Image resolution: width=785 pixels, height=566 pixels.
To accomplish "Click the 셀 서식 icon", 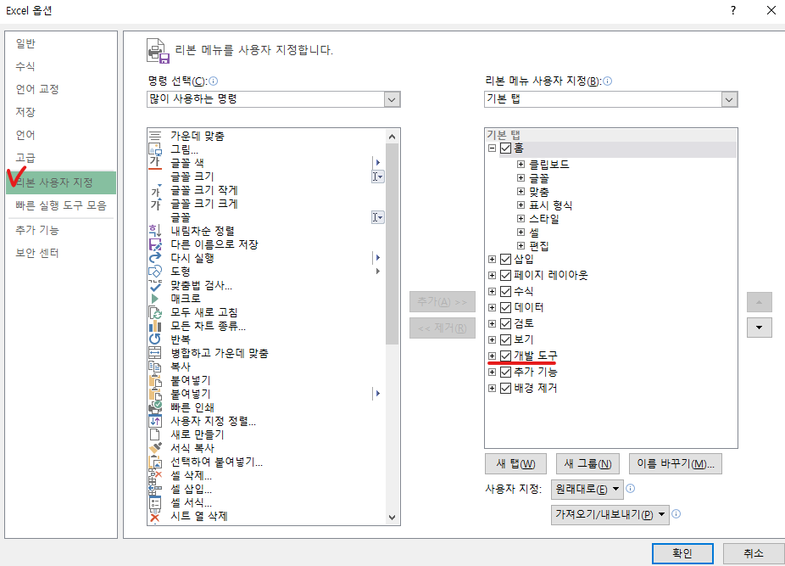I will click(155, 502).
